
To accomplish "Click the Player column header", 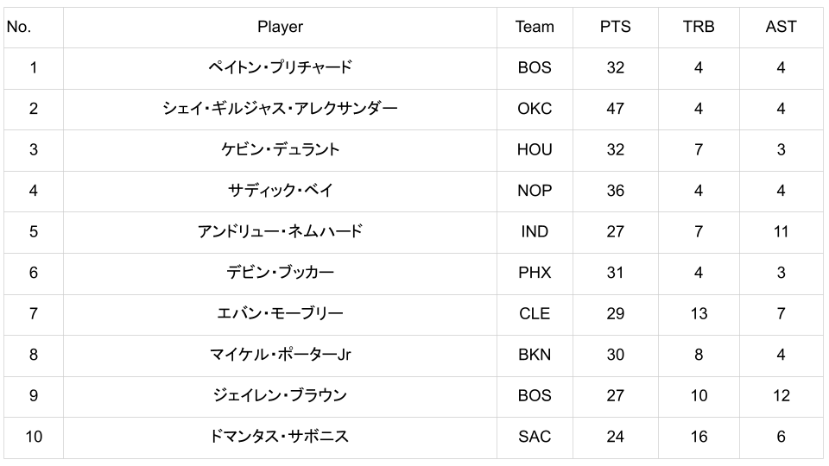I will [280, 27].
